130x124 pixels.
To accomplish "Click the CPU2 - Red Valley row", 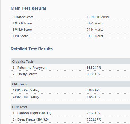I will pos(71,97).
